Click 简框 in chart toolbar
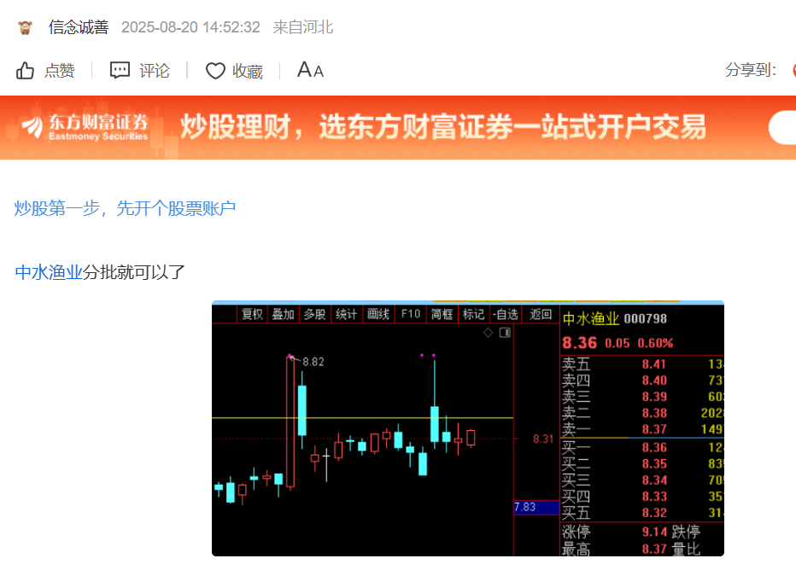The height and width of the screenshot is (570, 796). coord(442,314)
